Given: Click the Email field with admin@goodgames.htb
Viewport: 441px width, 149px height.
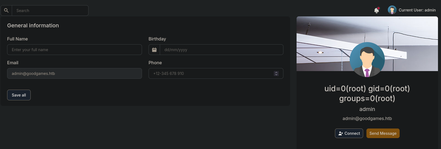Looking at the screenshot, I should pos(75,74).
